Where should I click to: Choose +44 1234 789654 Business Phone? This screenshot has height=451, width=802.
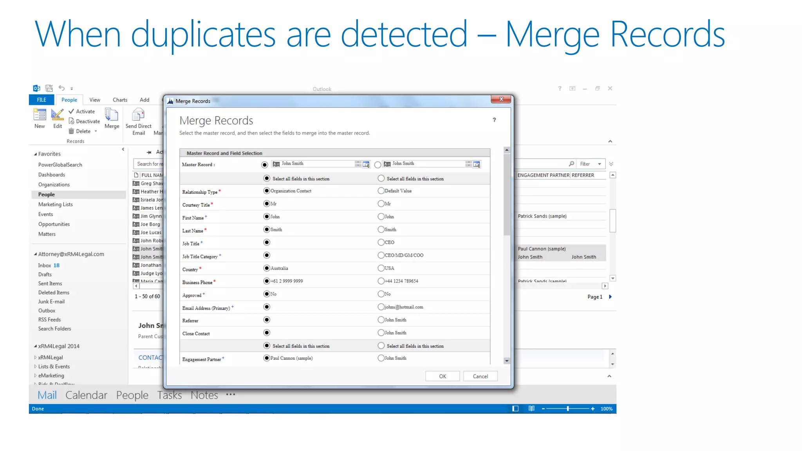pyautogui.click(x=381, y=281)
